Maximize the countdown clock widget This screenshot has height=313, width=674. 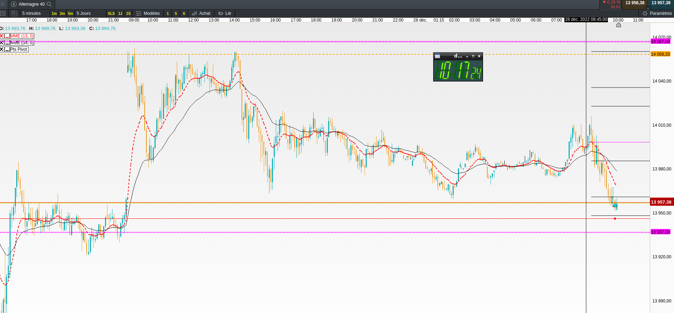473,56
